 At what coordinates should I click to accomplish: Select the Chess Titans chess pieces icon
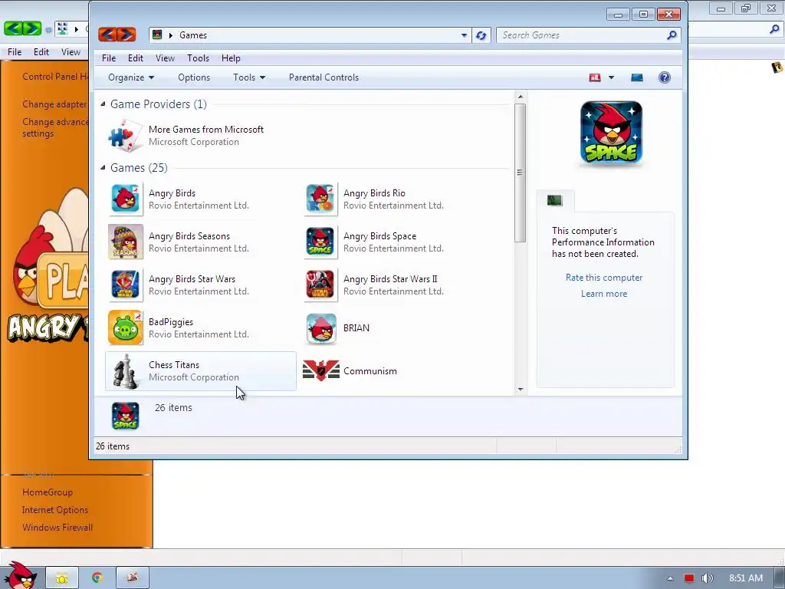click(x=125, y=371)
